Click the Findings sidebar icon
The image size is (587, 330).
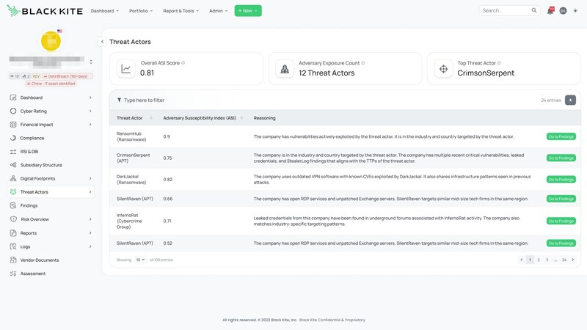pos(13,205)
